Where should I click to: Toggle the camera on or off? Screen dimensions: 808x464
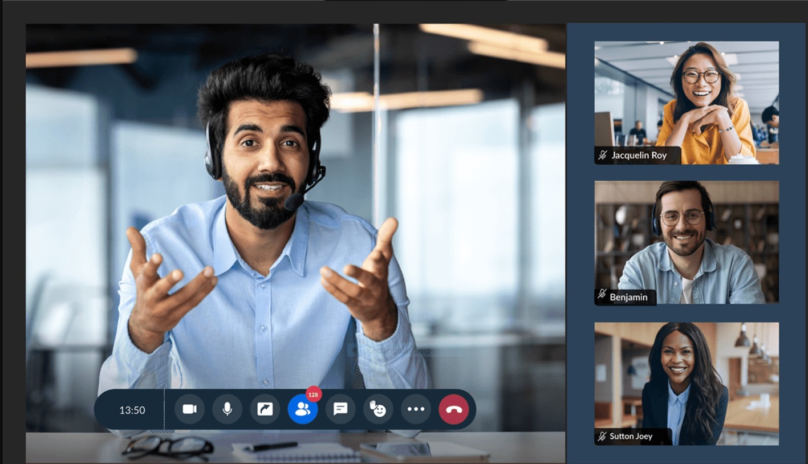pos(189,409)
